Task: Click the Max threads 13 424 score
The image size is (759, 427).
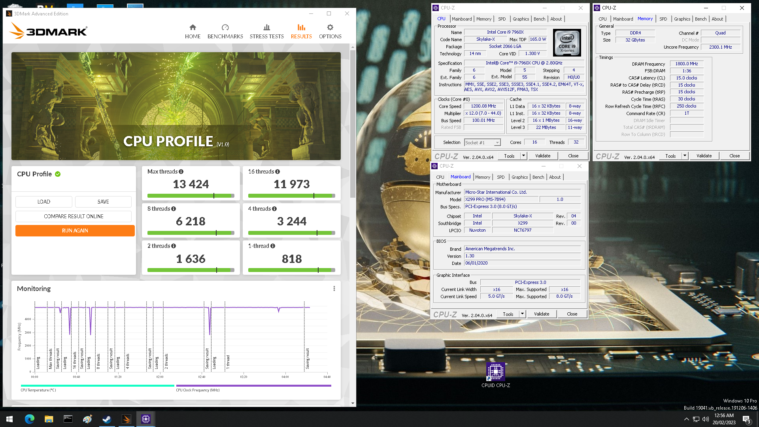Action: tap(191, 184)
